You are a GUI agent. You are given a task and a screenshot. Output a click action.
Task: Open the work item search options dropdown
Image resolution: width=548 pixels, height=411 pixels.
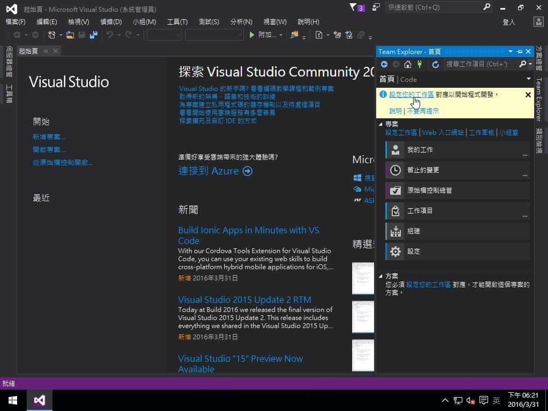[530, 64]
